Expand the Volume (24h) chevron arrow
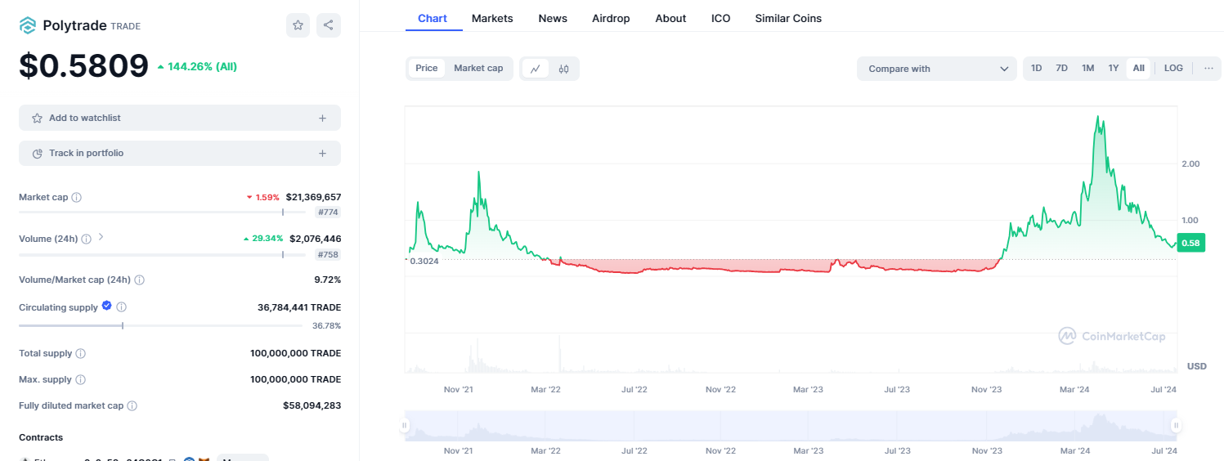Image resolution: width=1224 pixels, height=461 pixels. point(101,238)
